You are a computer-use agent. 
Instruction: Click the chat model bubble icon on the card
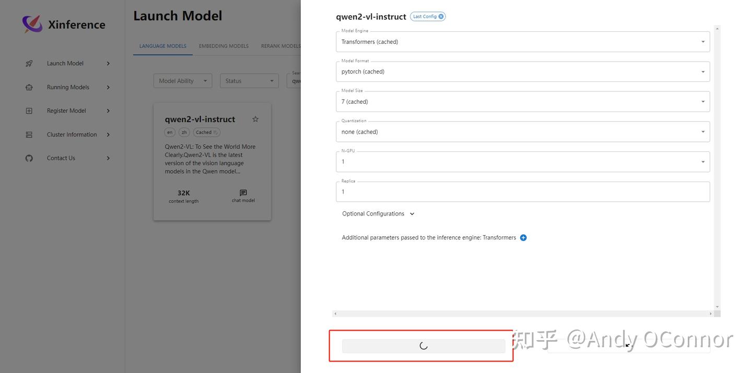pyautogui.click(x=242, y=192)
